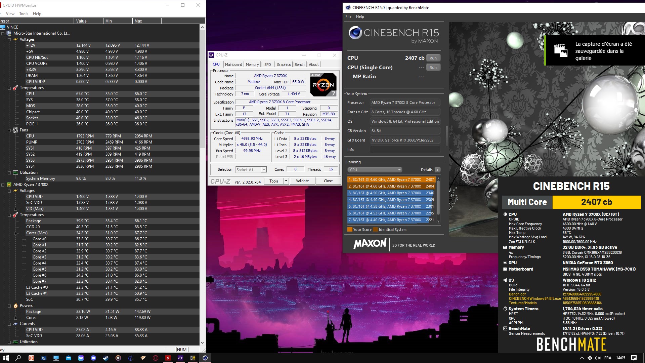Open the orange square taskbar app
The image size is (645, 363).
31,358
